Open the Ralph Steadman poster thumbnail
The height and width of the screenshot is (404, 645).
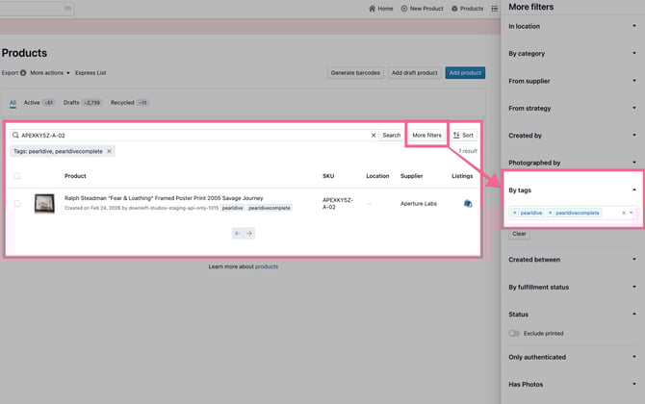pyautogui.click(x=44, y=203)
